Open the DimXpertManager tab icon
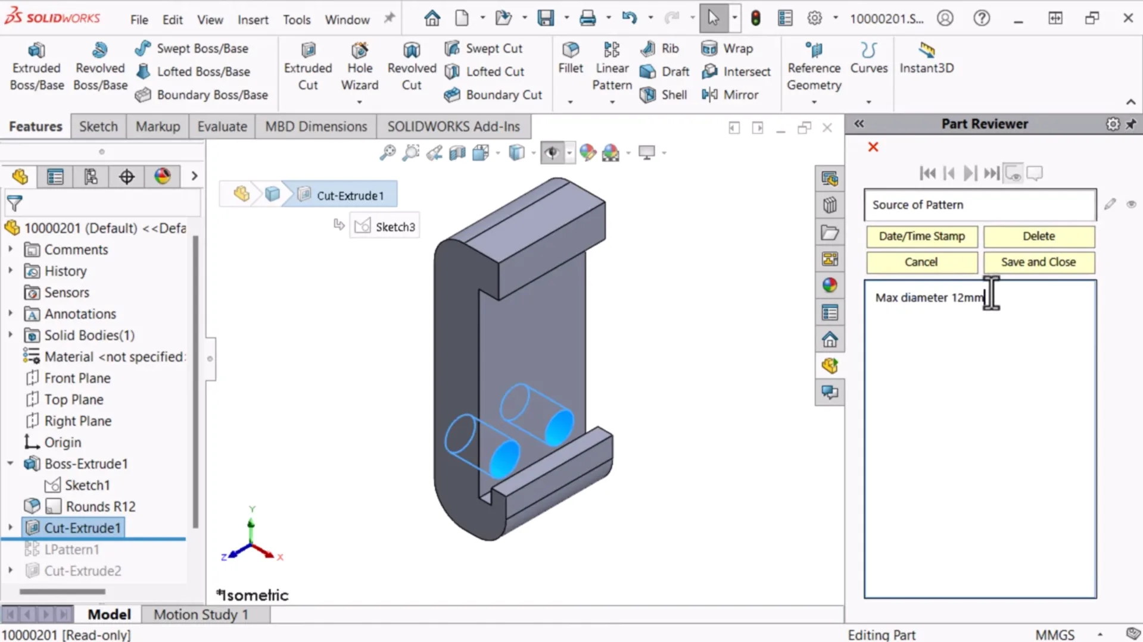This screenshot has width=1143, height=642. pyautogui.click(x=126, y=177)
